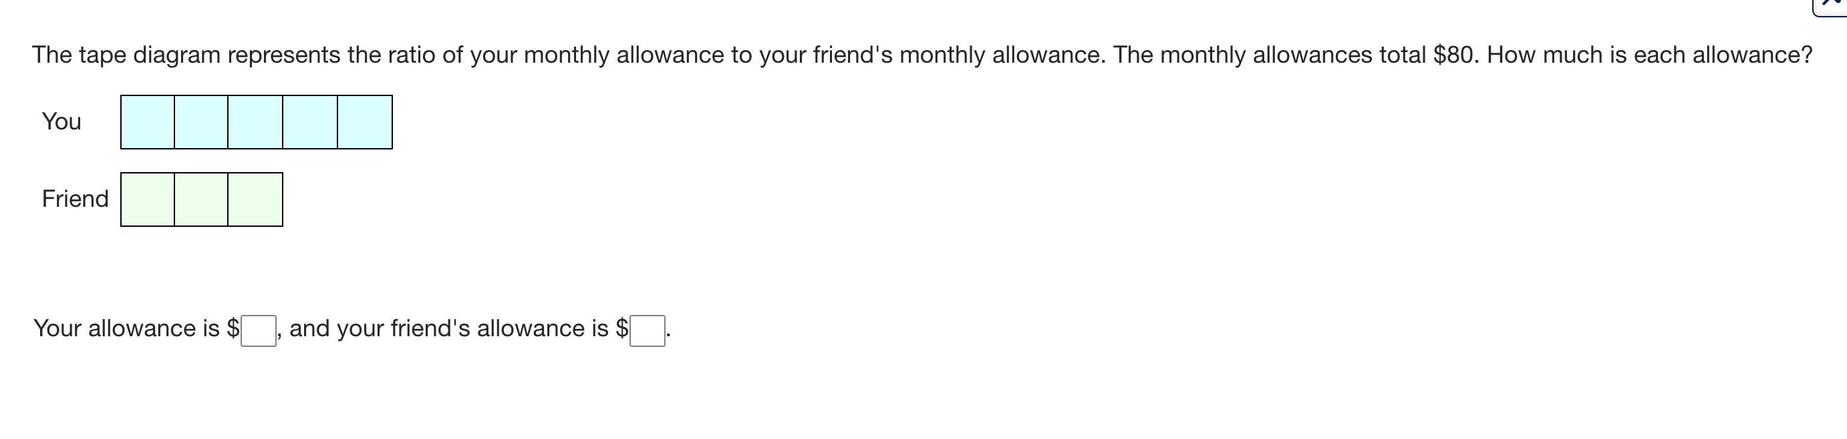Click the second green cell in the Friend tape

[x=202, y=199]
